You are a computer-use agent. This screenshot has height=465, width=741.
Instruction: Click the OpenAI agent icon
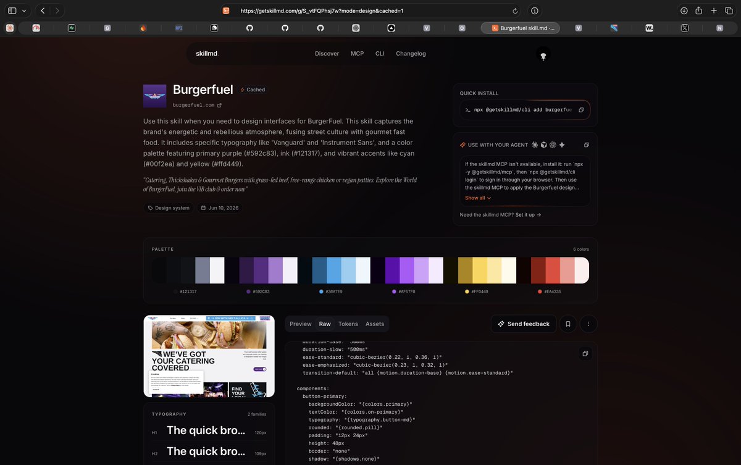coord(553,145)
